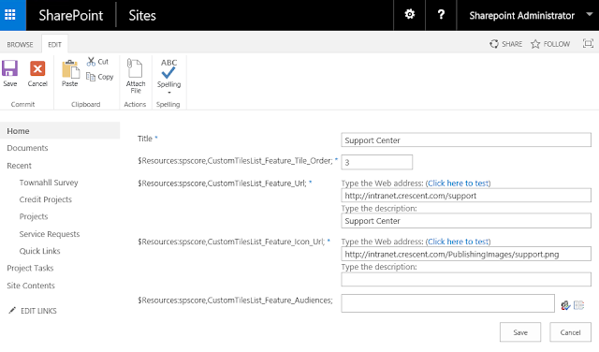Click the Copy icon in ribbon
The image size is (599, 352).
91,77
